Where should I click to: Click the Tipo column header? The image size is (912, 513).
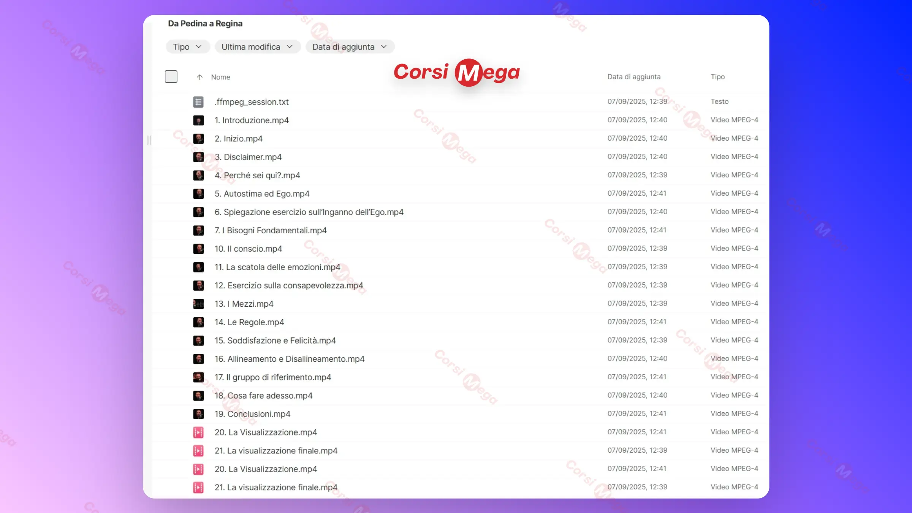click(717, 77)
